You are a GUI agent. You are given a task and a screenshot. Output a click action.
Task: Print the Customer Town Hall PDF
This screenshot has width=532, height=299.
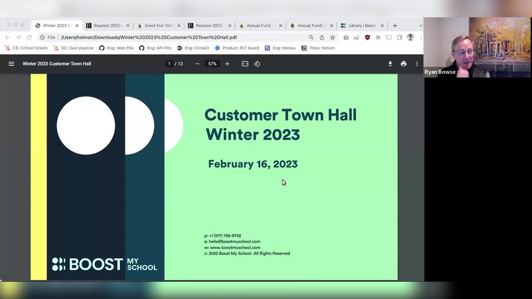click(x=403, y=63)
